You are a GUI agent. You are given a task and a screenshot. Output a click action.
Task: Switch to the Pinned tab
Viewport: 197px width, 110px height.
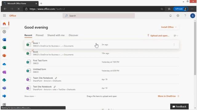40,35
